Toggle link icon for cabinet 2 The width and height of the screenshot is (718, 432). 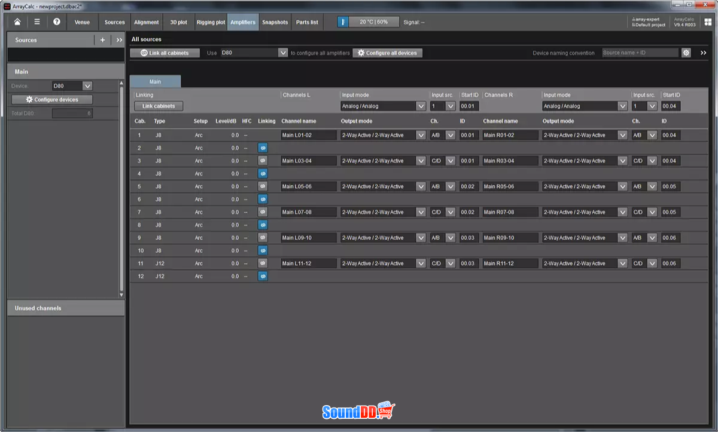(263, 148)
